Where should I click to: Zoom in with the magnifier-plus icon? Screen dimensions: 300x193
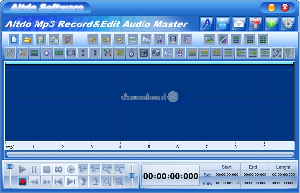tap(107, 169)
